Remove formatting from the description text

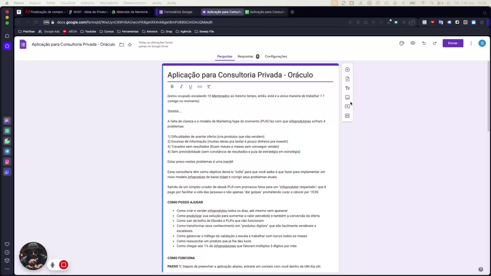[209, 87]
